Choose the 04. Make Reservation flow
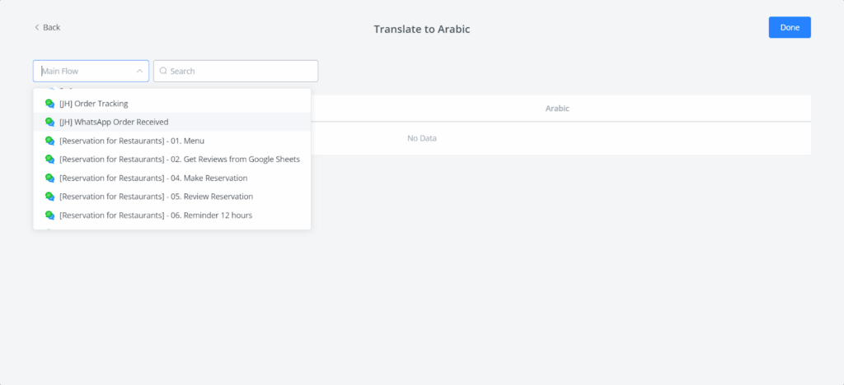 tap(153, 178)
